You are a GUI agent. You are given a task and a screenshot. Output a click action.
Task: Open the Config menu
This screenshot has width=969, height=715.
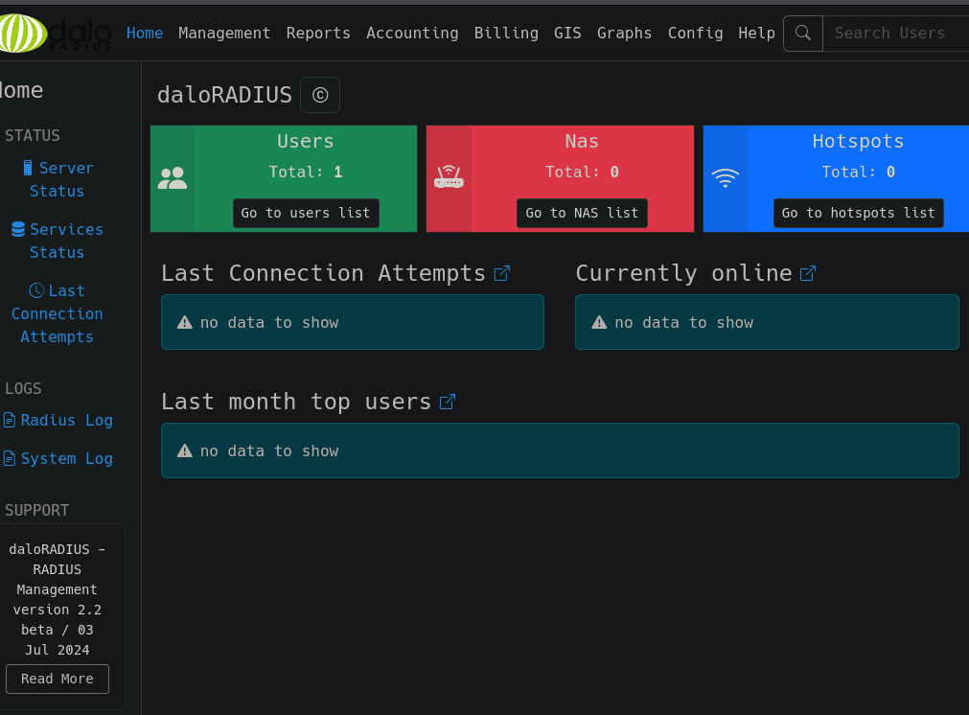click(x=695, y=33)
